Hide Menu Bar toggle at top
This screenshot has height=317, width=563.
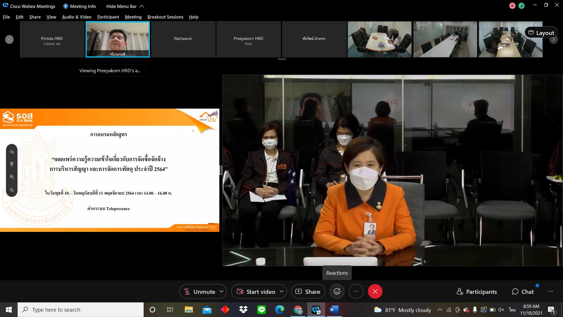[125, 6]
